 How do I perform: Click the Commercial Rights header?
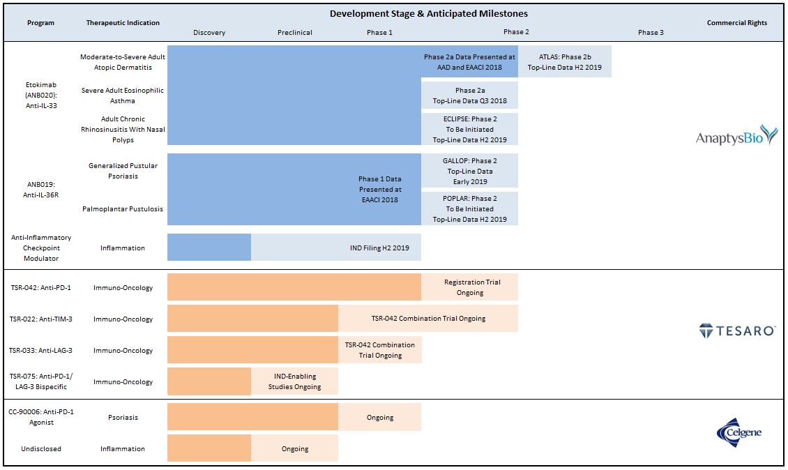coord(736,22)
